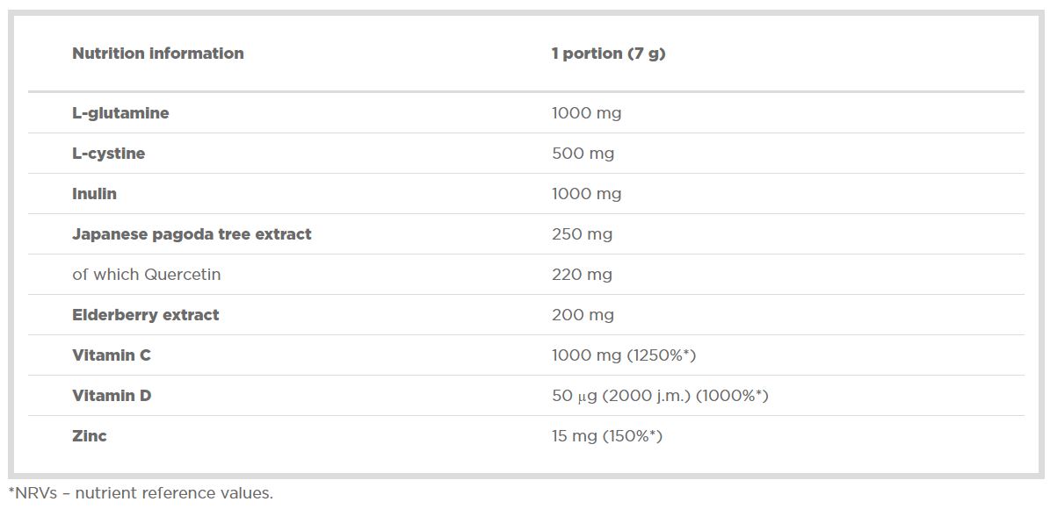This screenshot has height=509, width=1050.
Task: Click the 'Nutrition information' header
Action: click(x=158, y=54)
